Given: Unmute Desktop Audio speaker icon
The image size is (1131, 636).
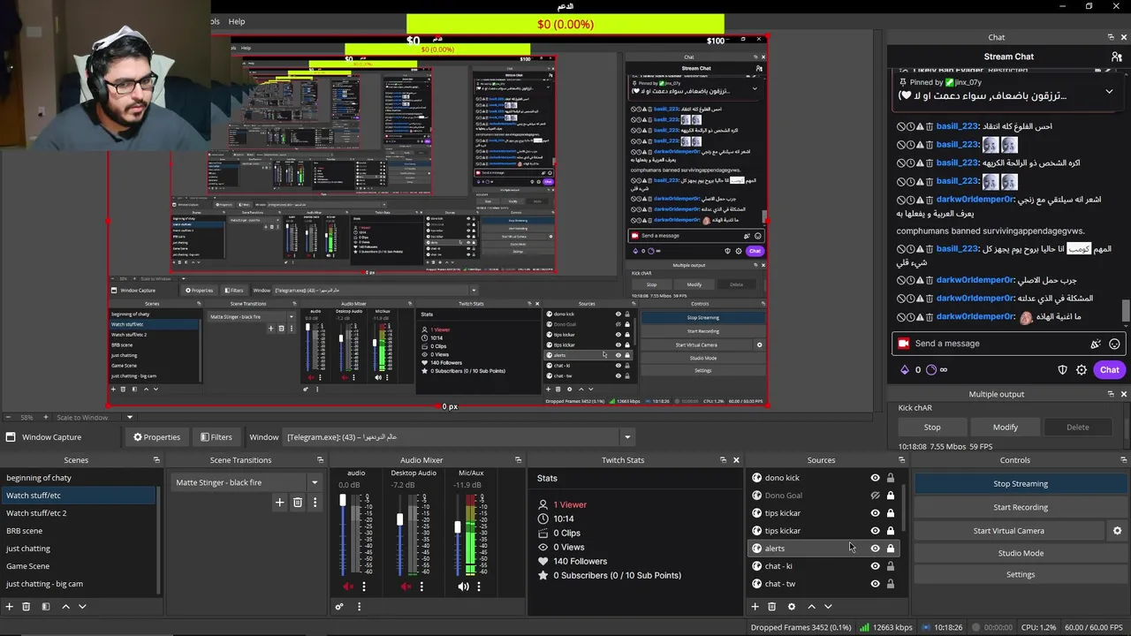Looking at the screenshot, I should (406, 587).
